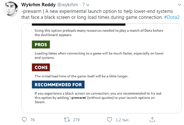Click the black bar atop the infographic
This screenshot has height=125, width=184.
pyautogui.click(x=79, y=24)
